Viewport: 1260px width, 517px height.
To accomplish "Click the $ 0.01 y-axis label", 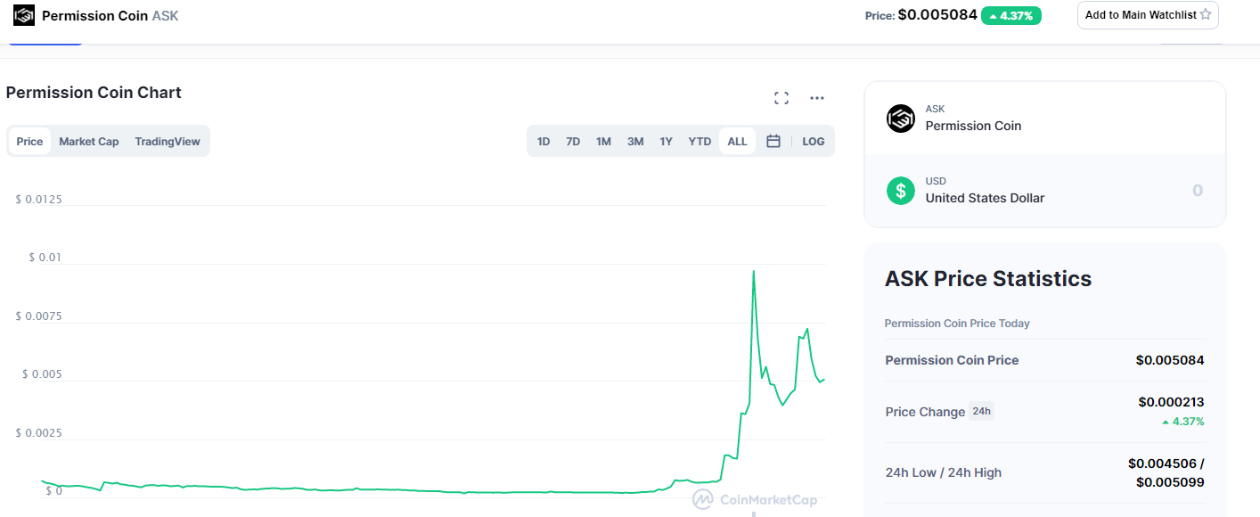I will 45,258.
